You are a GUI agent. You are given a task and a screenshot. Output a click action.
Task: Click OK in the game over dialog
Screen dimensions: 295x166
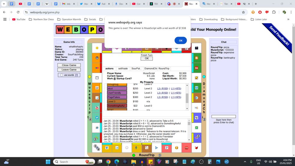pos(181,40)
